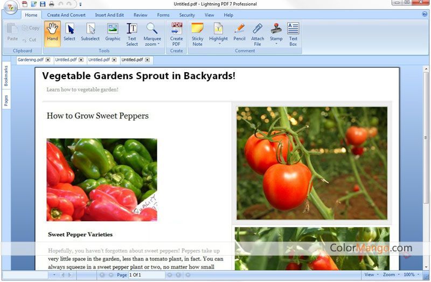Click the Copy button in Clipboard group

point(31,28)
